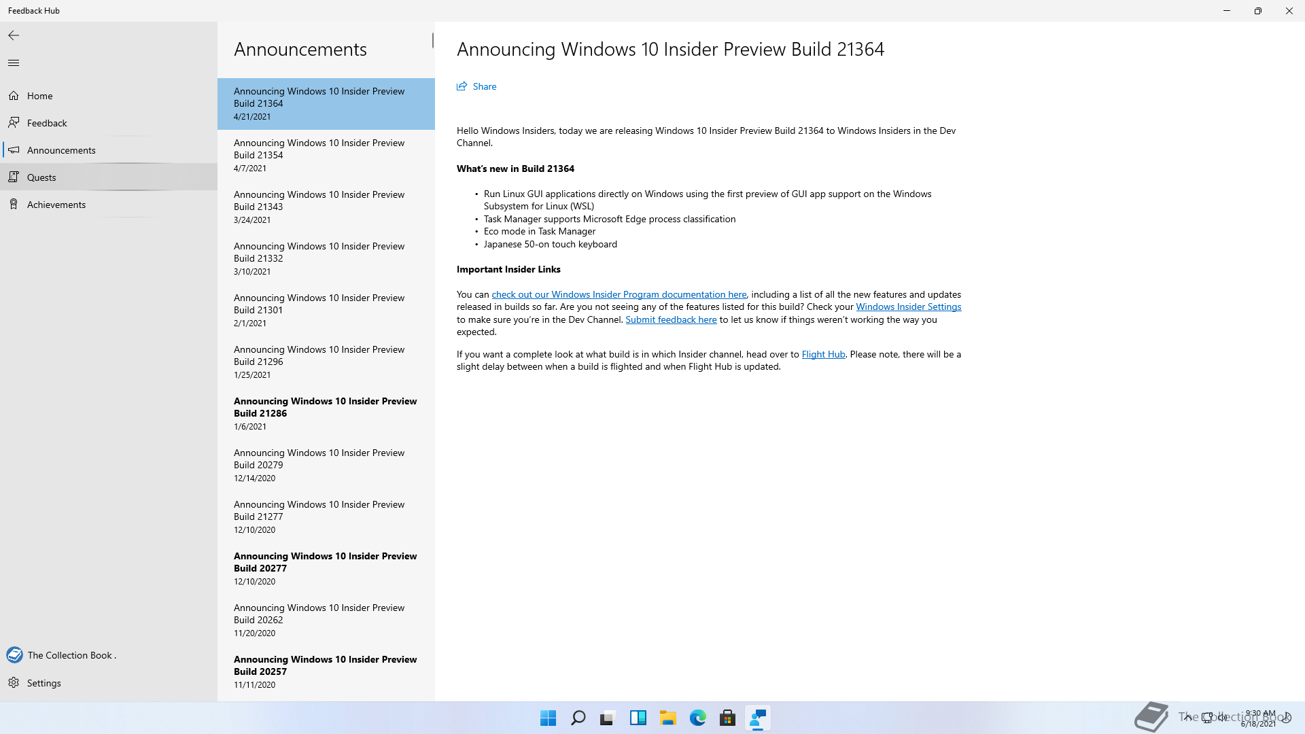Click the article title Build 21364 heading
The image size is (1305, 734).
pyautogui.click(x=670, y=49)
